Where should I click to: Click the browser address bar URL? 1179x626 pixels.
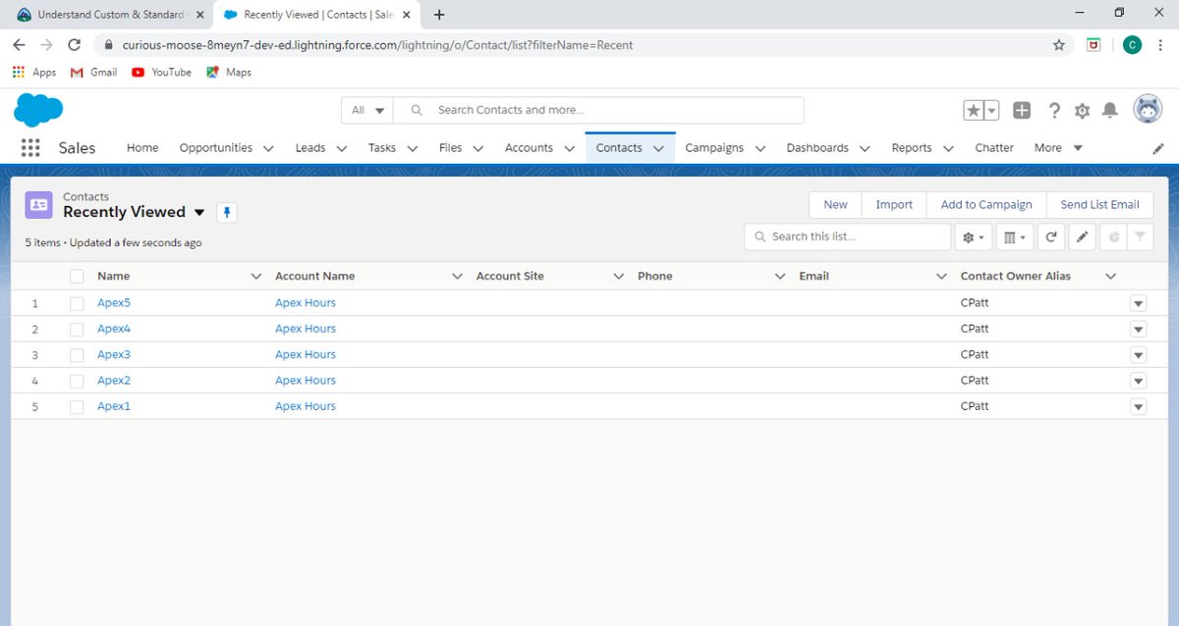tap(377, 45)
